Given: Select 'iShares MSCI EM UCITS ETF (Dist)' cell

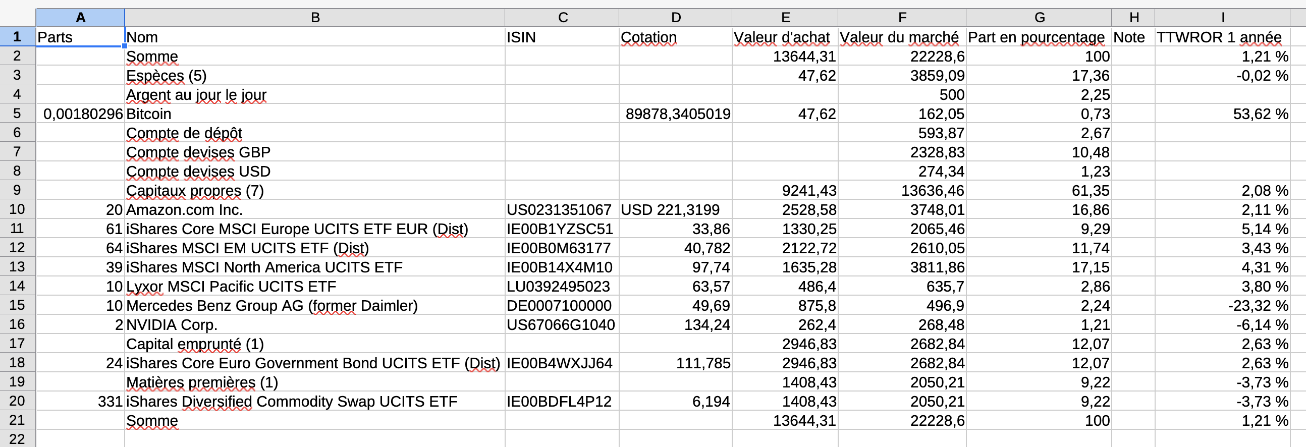Looking at the screenshot, I should tap(315, 248).
